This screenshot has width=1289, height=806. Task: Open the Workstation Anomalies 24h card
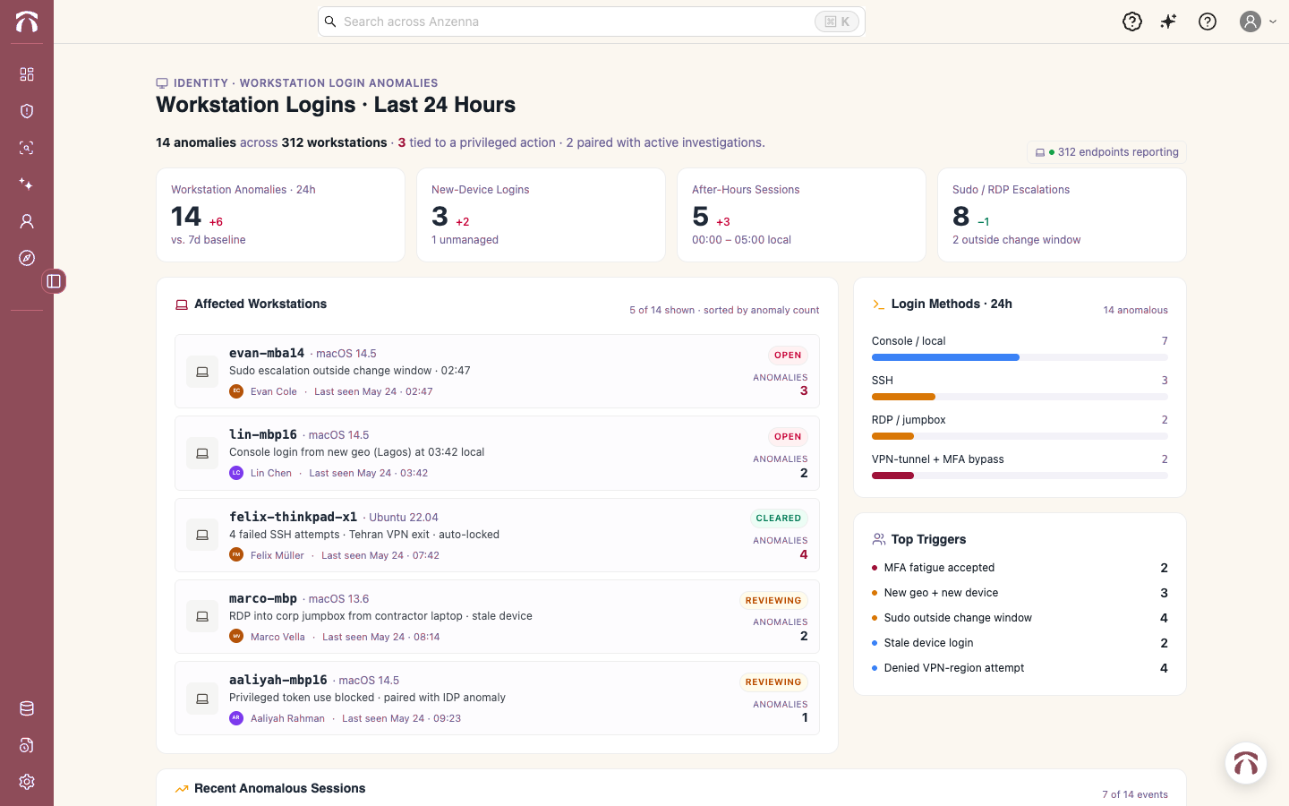[x=280, y=215]
